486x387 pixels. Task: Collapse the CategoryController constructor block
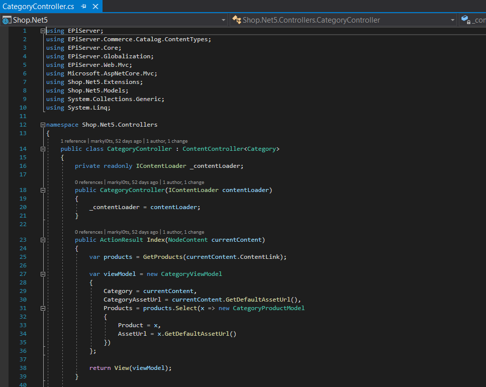coord(43,190)
